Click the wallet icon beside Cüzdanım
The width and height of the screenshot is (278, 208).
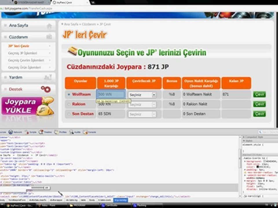(x=49, y=37)
